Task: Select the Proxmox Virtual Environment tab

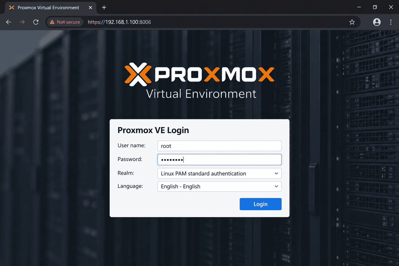Action: click(51, 8)
